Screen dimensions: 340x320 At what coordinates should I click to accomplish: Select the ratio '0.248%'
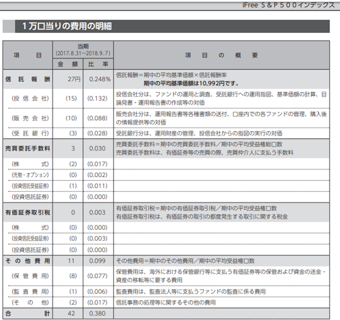(x=100, y=79)
